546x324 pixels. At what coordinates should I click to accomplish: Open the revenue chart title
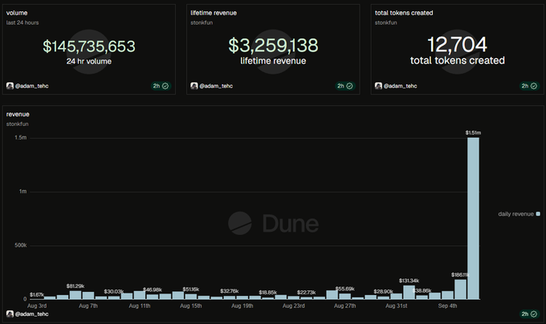(x=18, y=115)
